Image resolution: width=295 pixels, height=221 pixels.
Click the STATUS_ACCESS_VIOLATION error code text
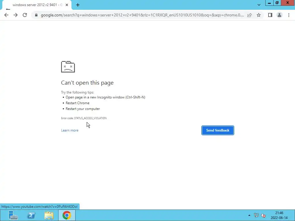pos(90,118)
